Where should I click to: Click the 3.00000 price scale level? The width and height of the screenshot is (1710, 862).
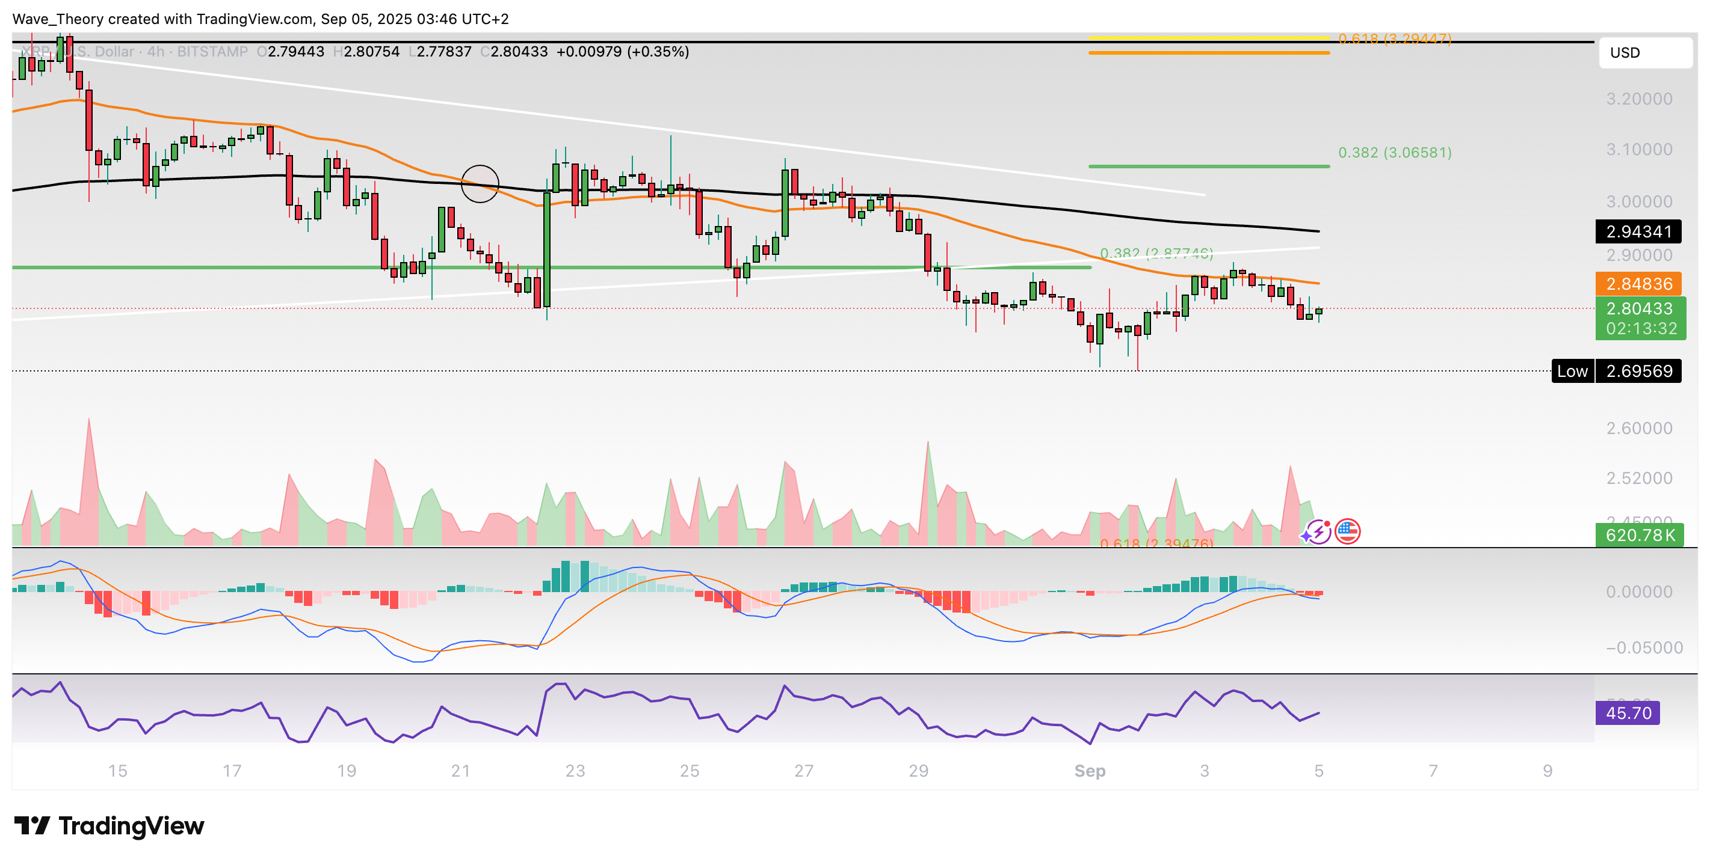click(1638, 201)
